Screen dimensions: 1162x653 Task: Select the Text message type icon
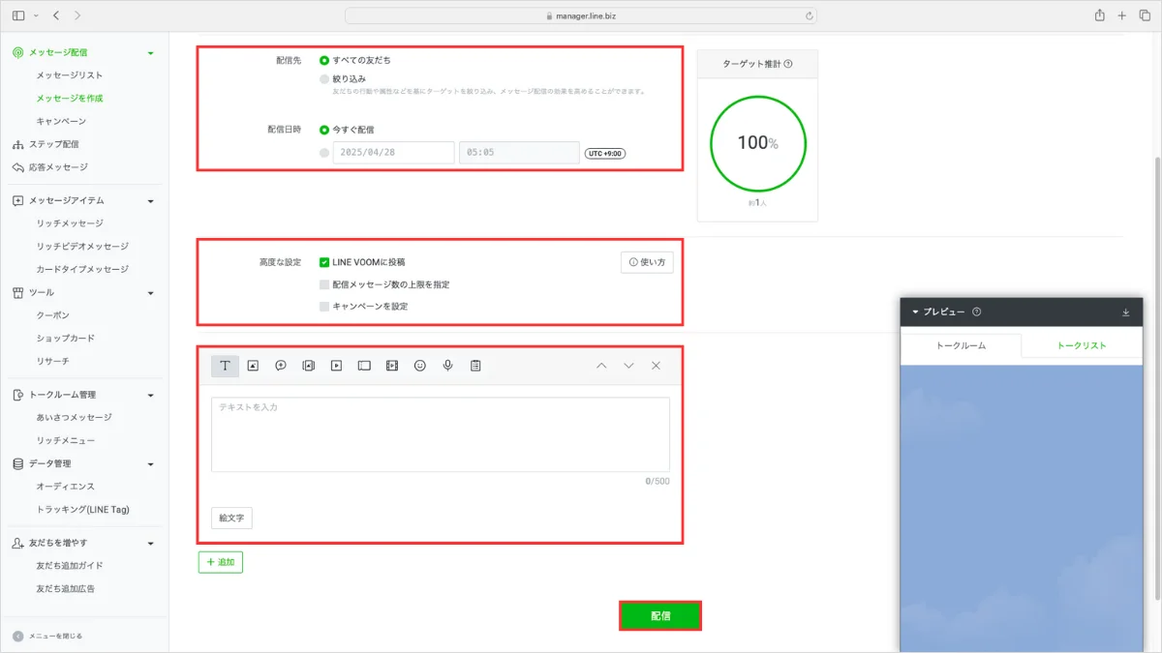(225, 366)
